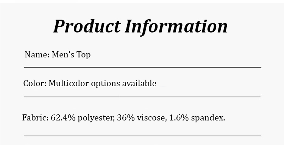Click the word "options" in the Color row
This screenshot has width=284, height=145.
(x=105, y=84)
